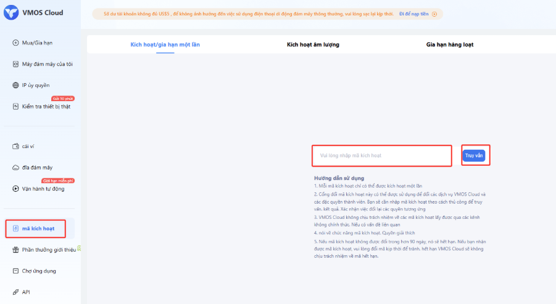The width and height of the screenshot is (556, 304).
Task: Click the Kiểm tra thiết bị thật icon
Action: [x=15, y=107]
